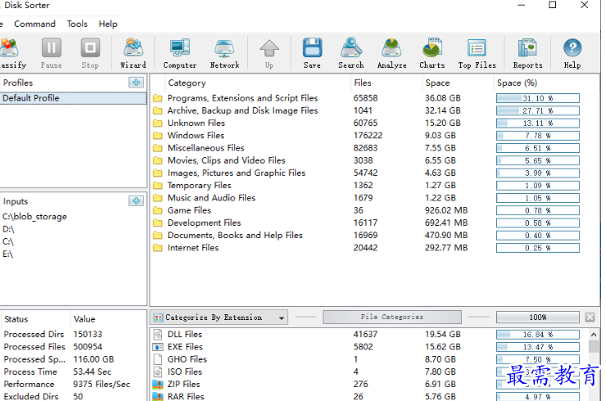This screenshot has height=401, width=606.
Task: Click the GHO Files type icon
Action: pos(157,359)
